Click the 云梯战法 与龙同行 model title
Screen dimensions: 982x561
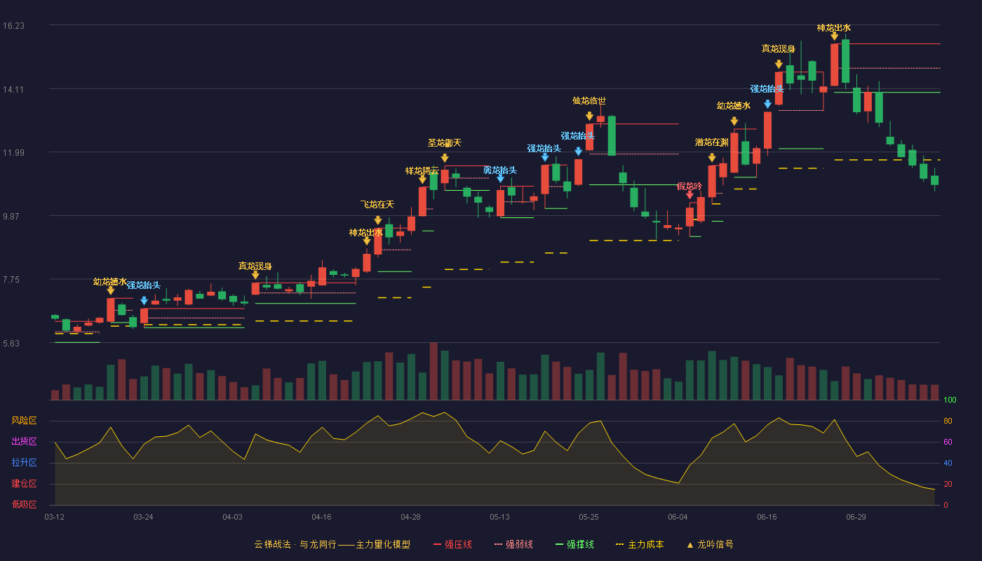click(332, 544)
